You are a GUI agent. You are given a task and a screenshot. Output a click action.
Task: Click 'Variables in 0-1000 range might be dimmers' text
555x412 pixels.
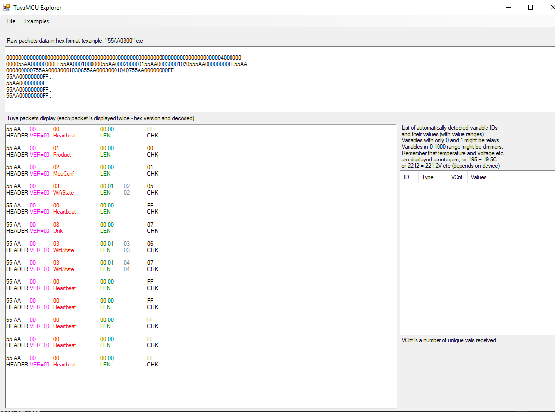[x=452, y=147]
